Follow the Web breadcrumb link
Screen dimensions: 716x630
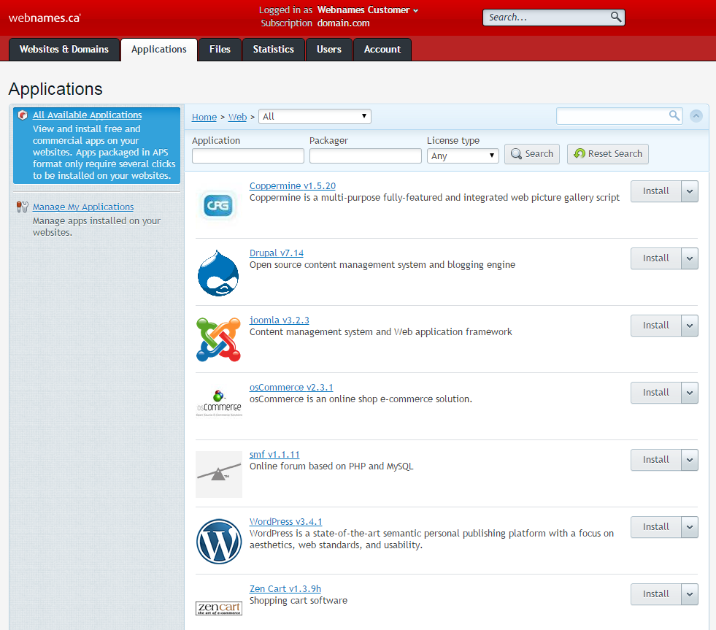coord(237,117)
